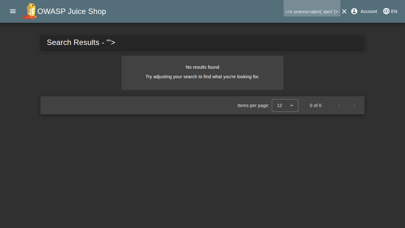Click the OWASP Juice Shop title link

(72, 11)
